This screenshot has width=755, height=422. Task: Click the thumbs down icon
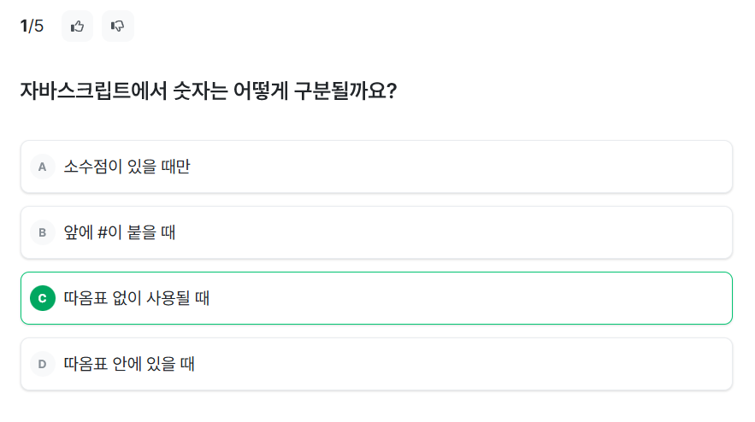coord(118,26)
